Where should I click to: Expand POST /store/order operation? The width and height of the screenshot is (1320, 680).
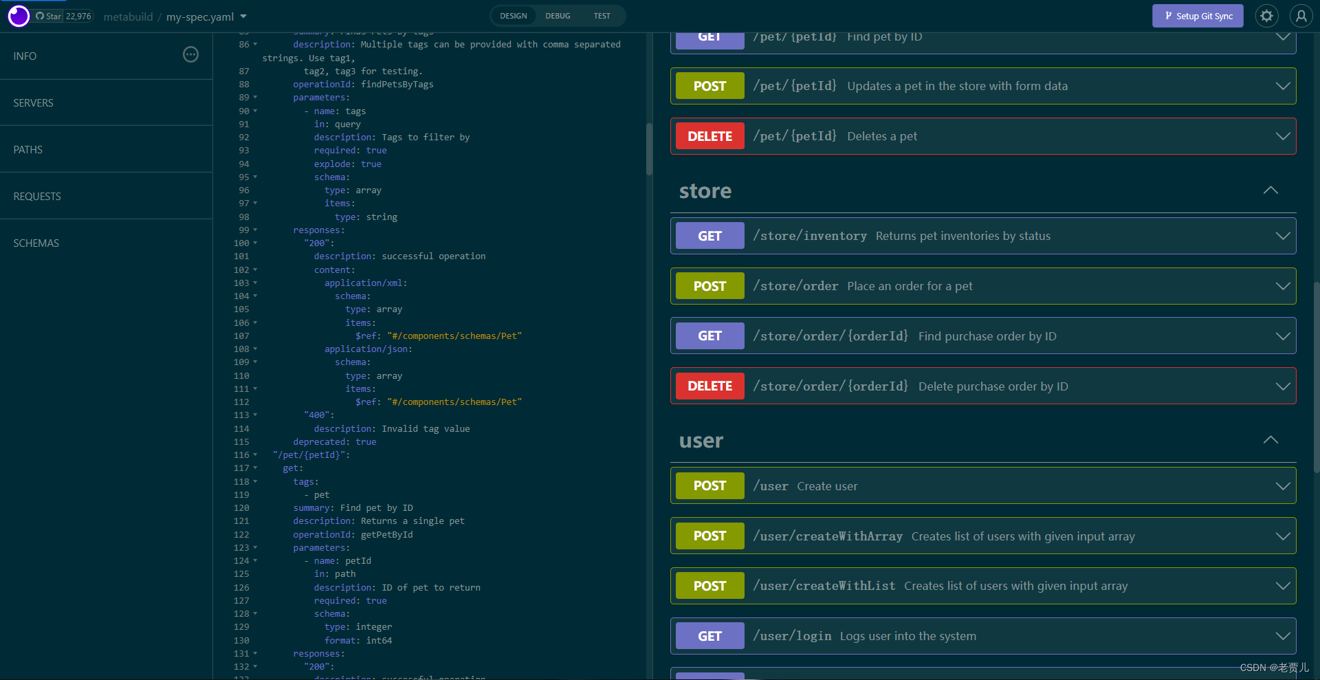[x=983, y=286]
